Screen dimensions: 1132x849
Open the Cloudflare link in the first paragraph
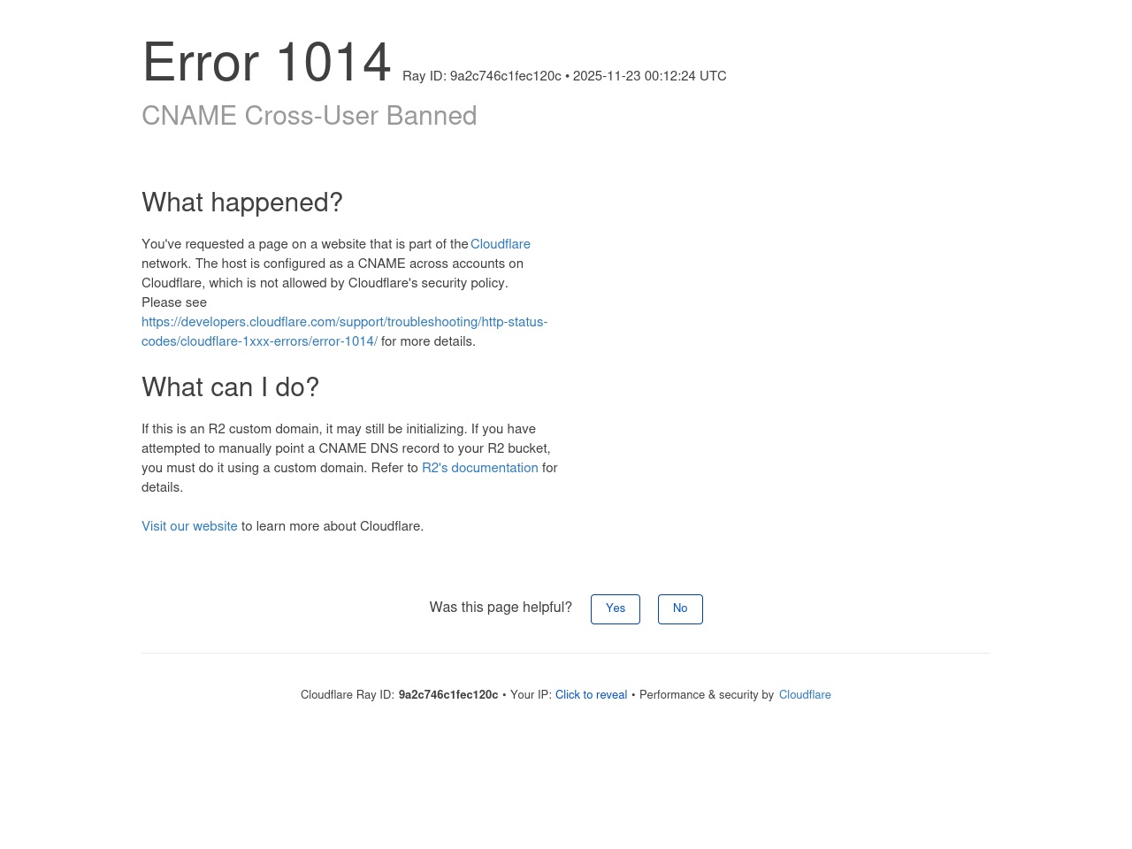[x=501, y=245]
